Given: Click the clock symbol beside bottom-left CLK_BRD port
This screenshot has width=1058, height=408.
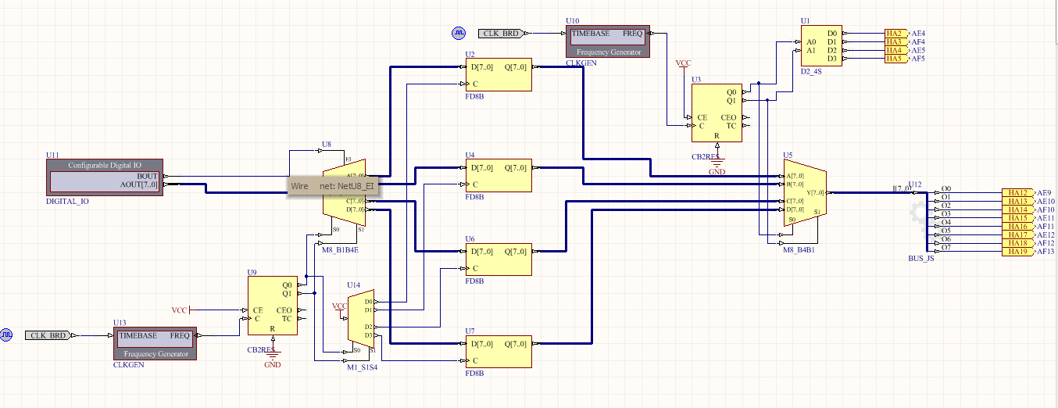Looking at the screenshot, I should coord(6,335).
